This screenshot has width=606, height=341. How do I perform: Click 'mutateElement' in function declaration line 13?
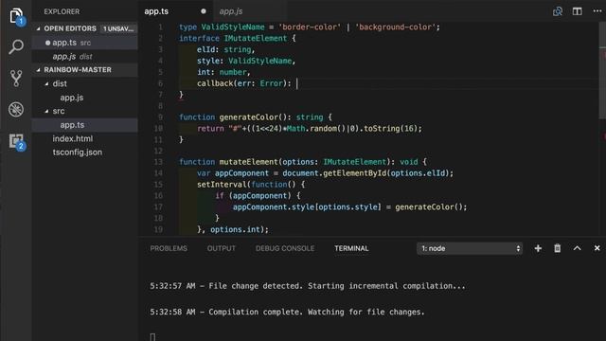click(248, 162)
